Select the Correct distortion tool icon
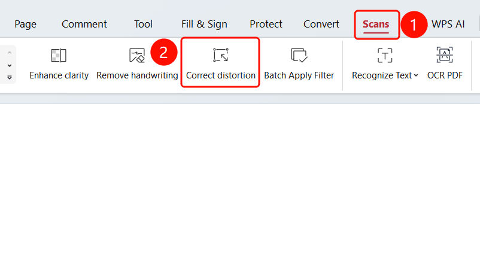This screenshot has height=270, width=480. 221,55
